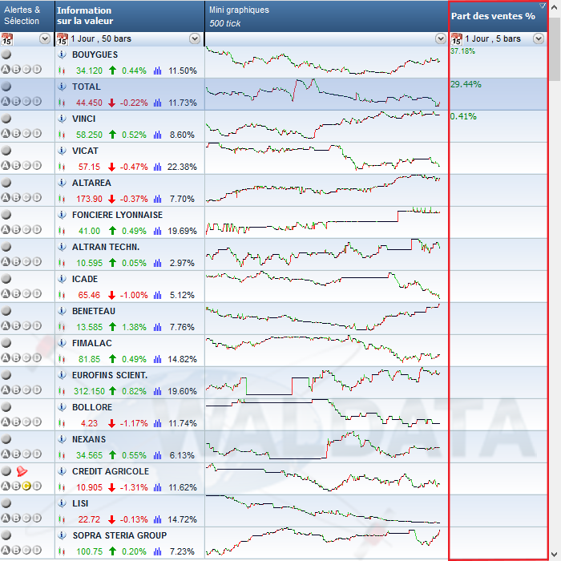
Task: Toggle selection A for BOUYGUES
Action: coord(6,70)
